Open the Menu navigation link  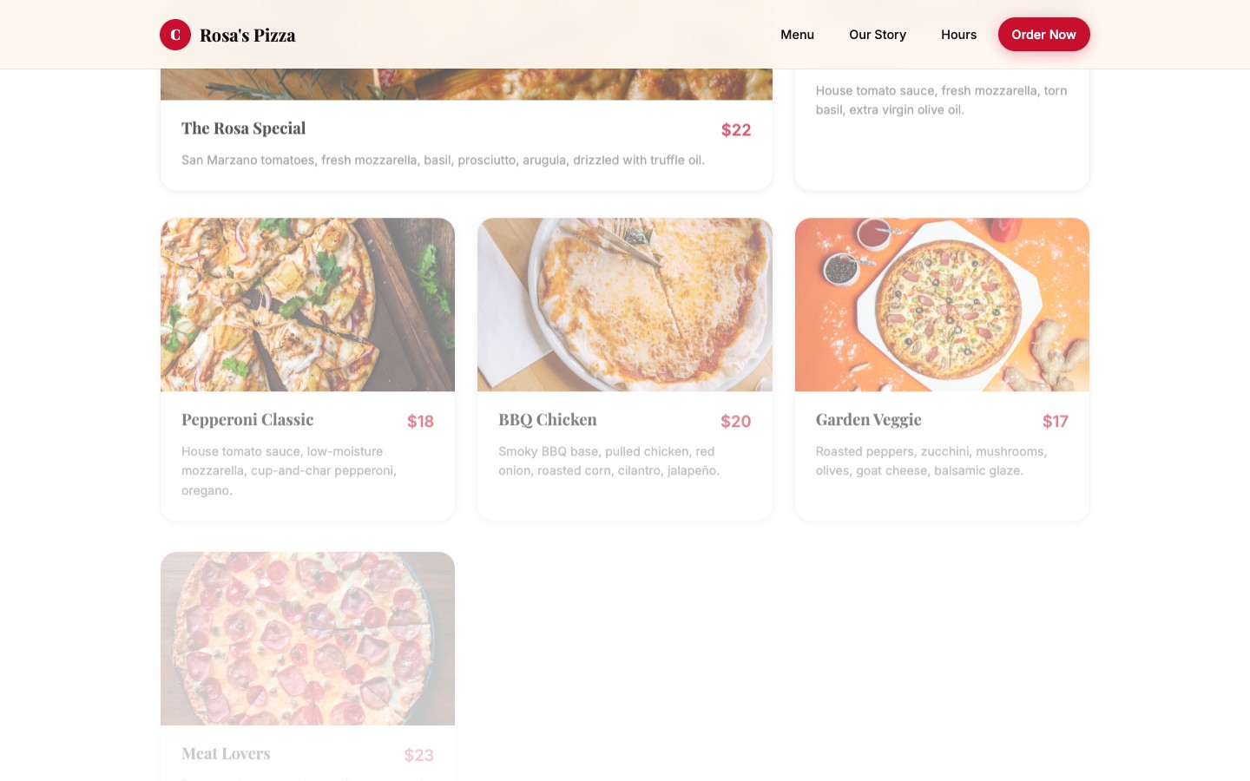coord(797,35)
